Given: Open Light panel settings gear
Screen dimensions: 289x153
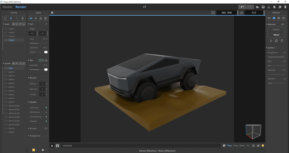Looking at the screenshot, I should click(x=45, y=18).
